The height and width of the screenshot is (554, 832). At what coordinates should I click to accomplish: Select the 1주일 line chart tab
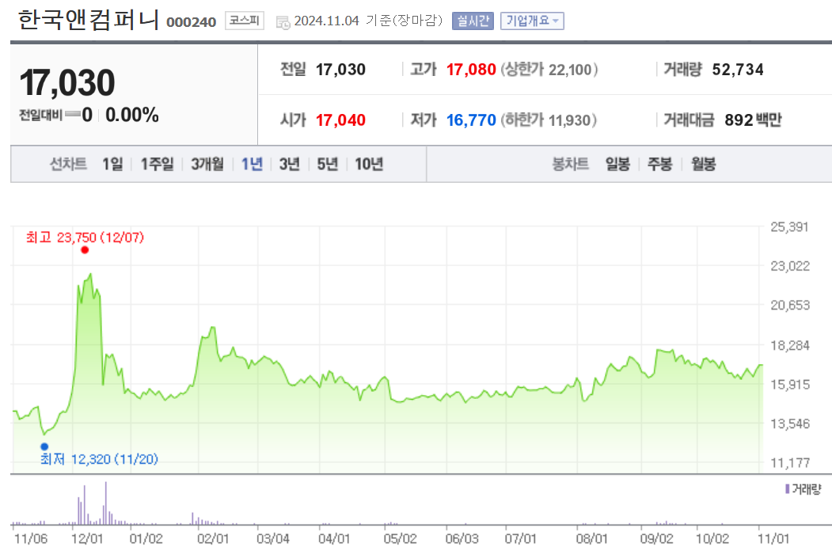click(157, 164)
